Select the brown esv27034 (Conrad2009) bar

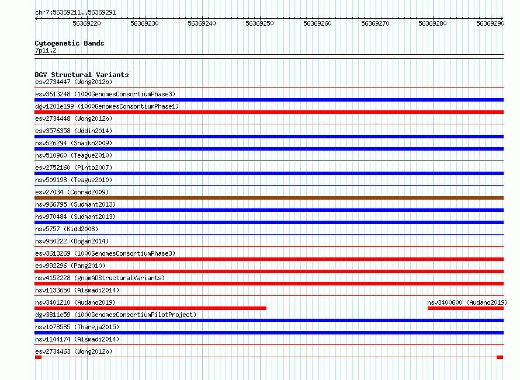pyautogui.click(x=269, y=198)
